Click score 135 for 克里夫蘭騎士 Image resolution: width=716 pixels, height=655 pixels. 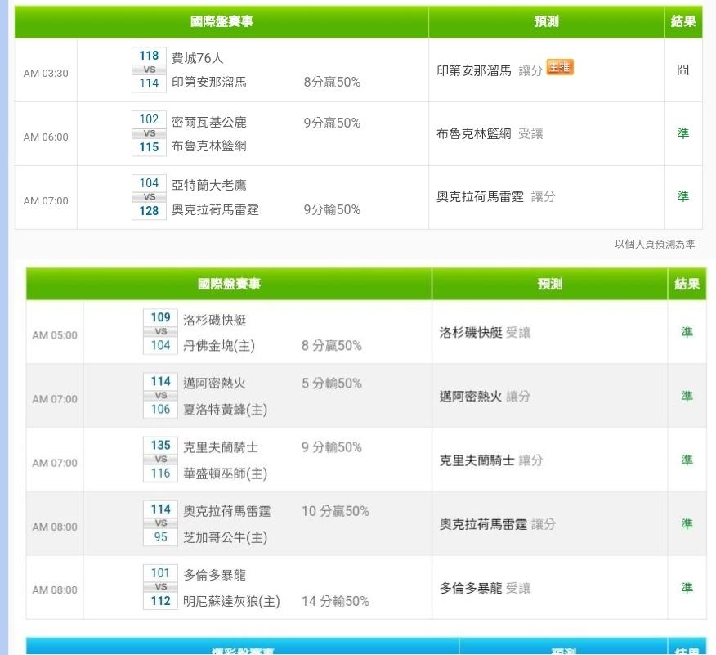160,446
